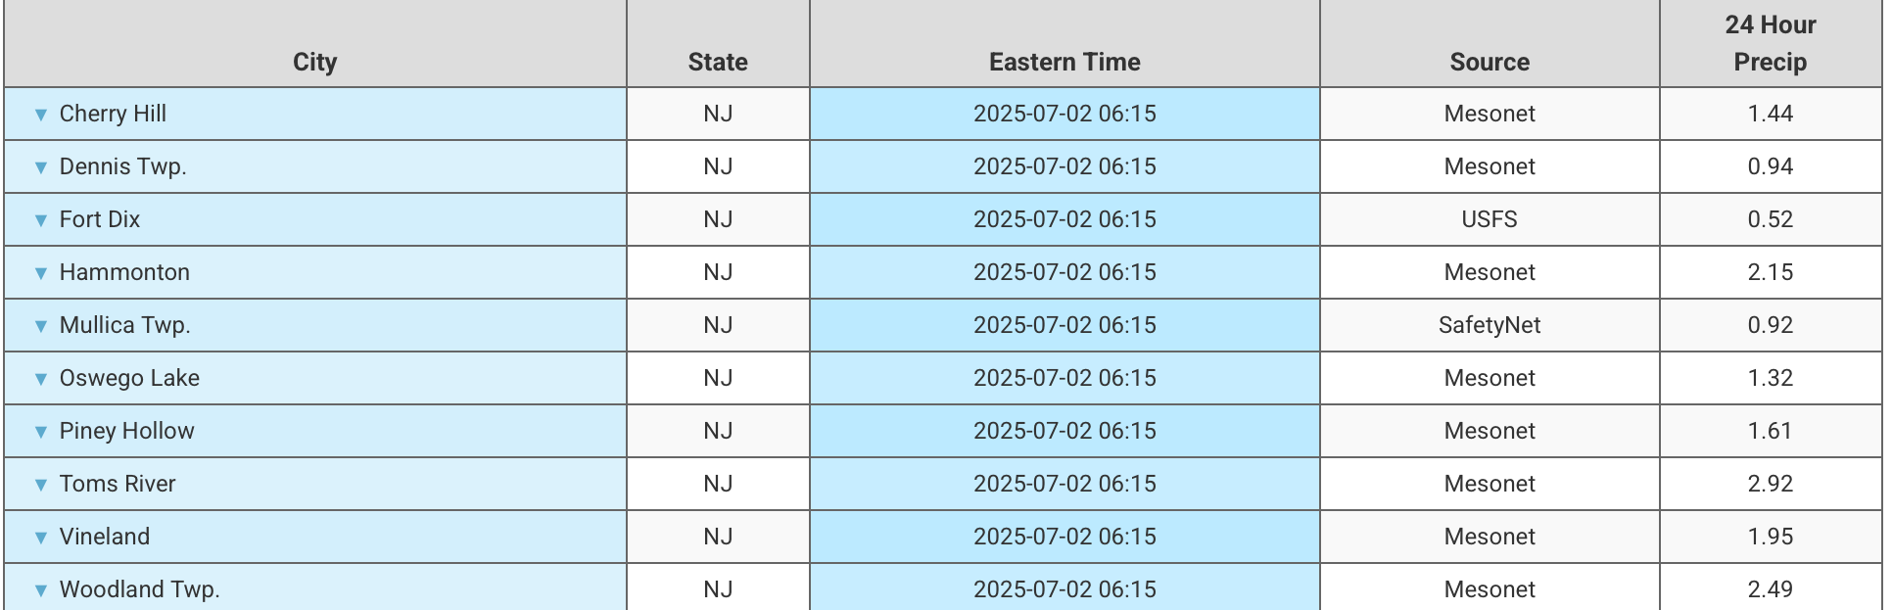The height and width of the screenshot is (610, 1892).
Task: Expand the Piney Hollow row arrow
Action: point(41,432)
